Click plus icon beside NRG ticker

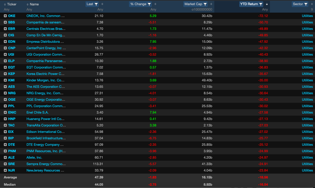(x=5, y=93)
